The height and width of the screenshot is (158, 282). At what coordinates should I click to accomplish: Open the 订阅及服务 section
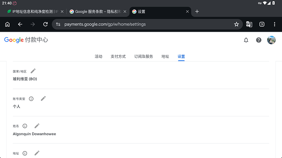click(143, 57)
